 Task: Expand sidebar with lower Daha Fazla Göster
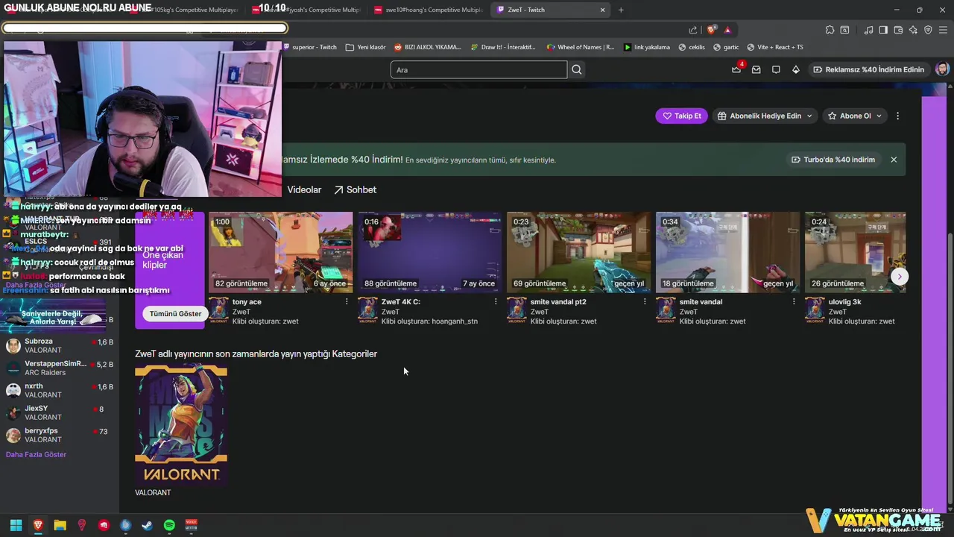coord(36,454)
